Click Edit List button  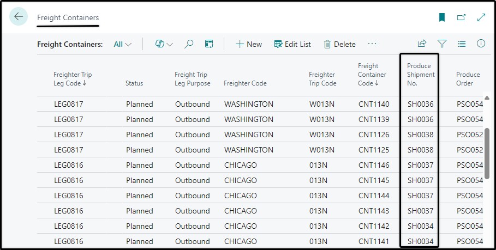point(292,44)
